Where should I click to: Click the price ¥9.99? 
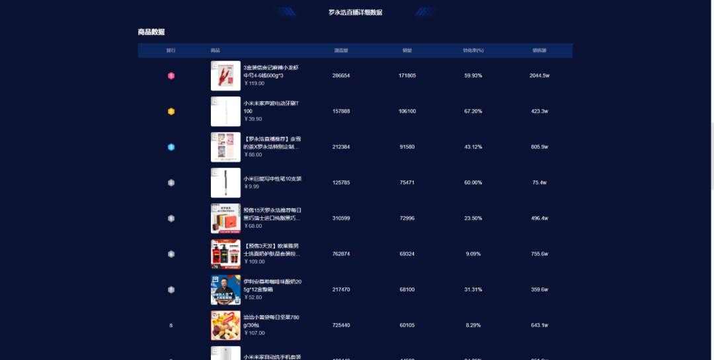(x=251, y=186)
